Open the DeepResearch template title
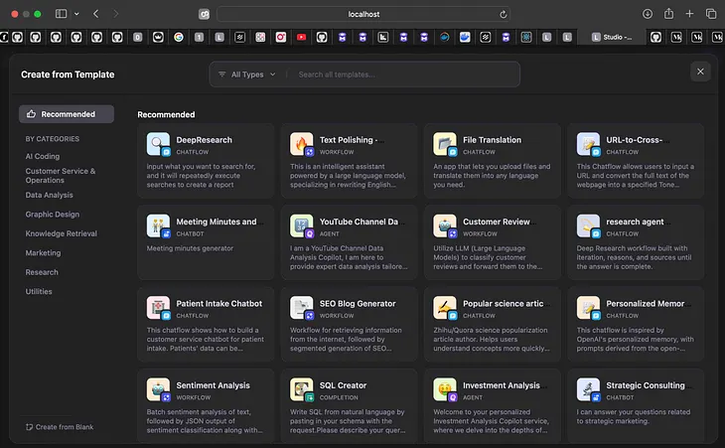 (x=204, y=140)
